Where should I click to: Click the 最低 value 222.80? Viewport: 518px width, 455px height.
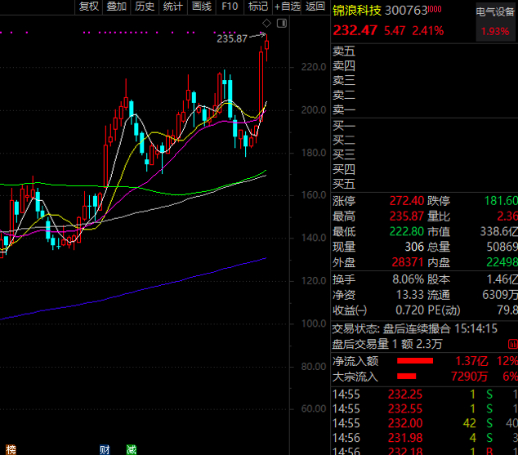[407, 231]
